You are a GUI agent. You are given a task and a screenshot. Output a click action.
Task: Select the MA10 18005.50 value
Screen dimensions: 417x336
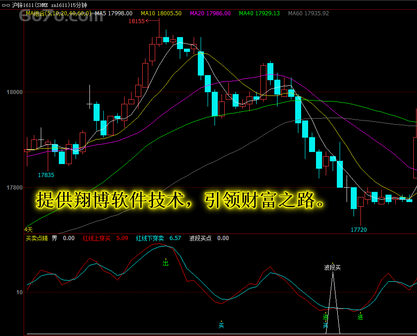coord(161,13)
